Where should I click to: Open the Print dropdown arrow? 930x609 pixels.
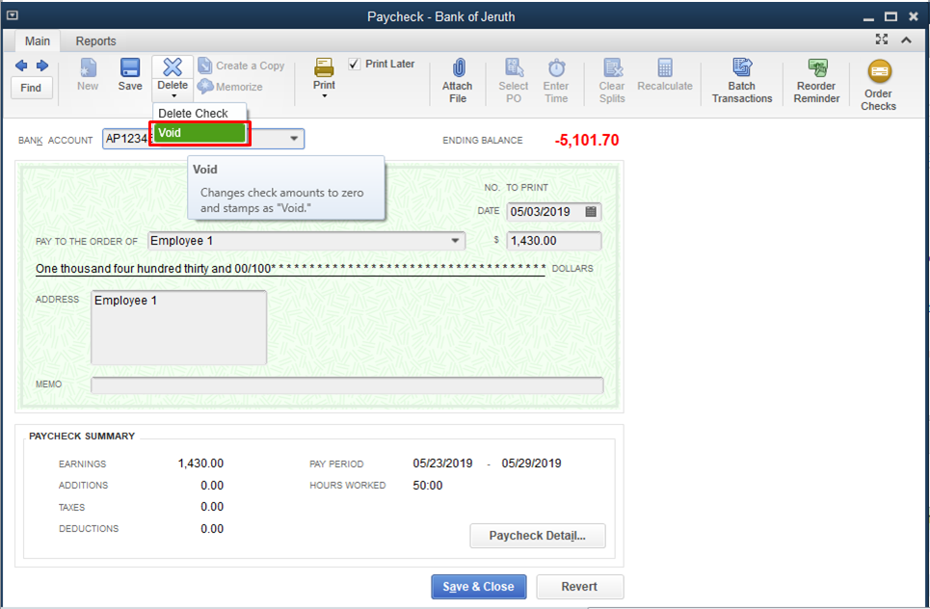pyautogui.click(x=325, y=95)
